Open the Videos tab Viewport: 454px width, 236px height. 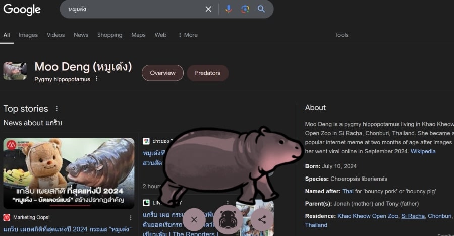(x=55, y=35)
